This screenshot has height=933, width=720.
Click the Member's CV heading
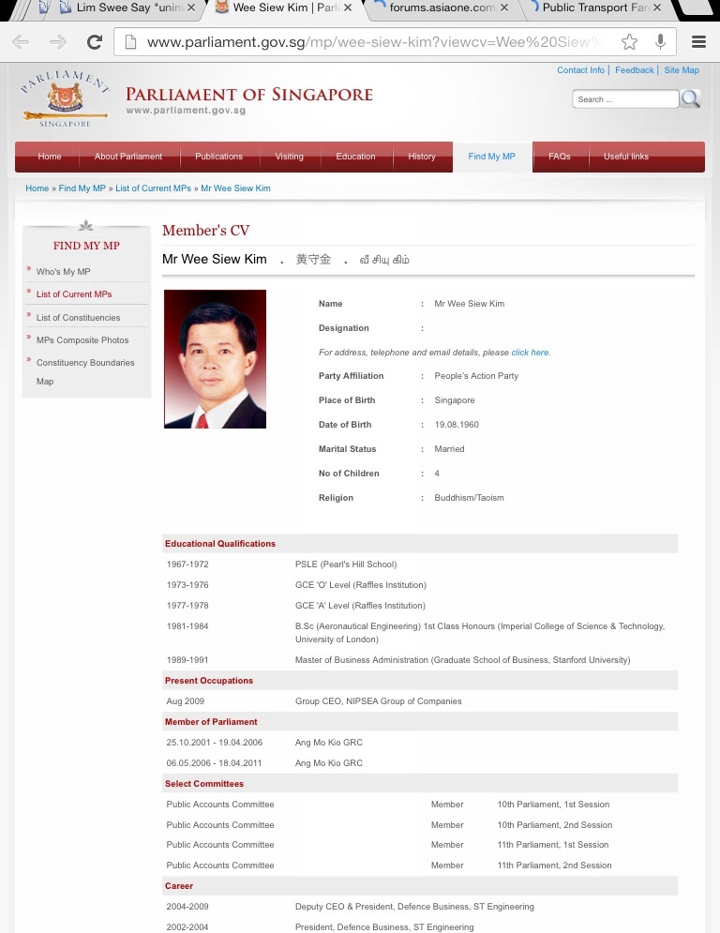(206, 231)
